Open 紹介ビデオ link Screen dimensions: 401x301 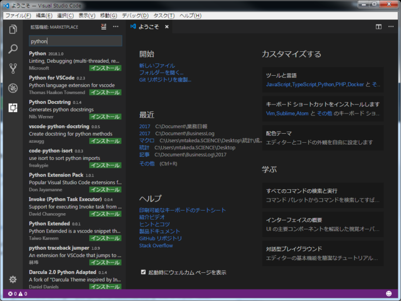point(152,217)
